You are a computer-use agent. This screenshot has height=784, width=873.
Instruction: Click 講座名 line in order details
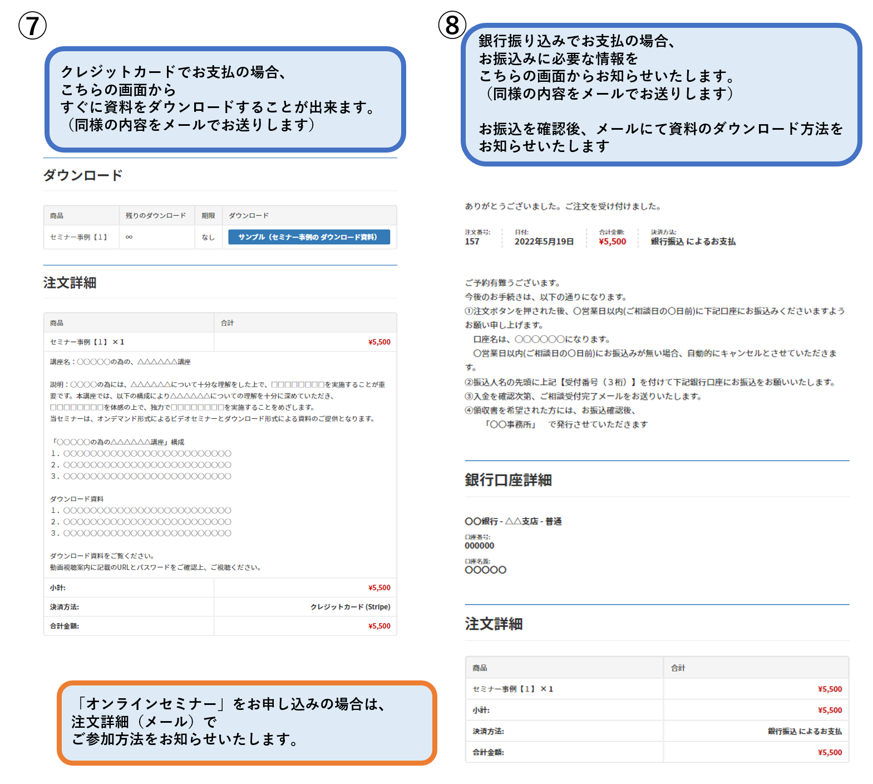120,362
